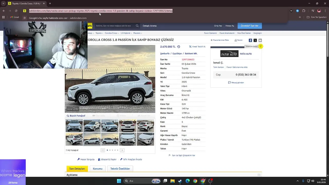Share the listing on X
Viewport: 329px width, 185px height.
coord(255,40)
